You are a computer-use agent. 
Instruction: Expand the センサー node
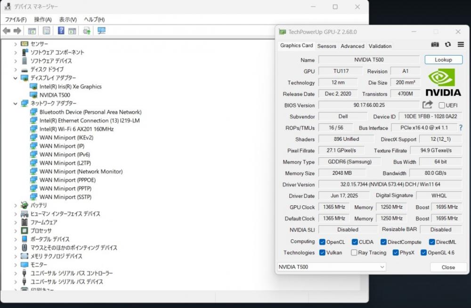(x=16, y=44)
